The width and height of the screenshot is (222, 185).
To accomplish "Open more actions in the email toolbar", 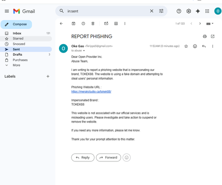I will (x=125, y=24).
